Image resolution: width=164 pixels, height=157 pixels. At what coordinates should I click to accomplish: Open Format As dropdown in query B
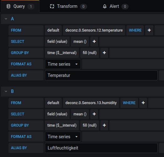tap(63, 137)
